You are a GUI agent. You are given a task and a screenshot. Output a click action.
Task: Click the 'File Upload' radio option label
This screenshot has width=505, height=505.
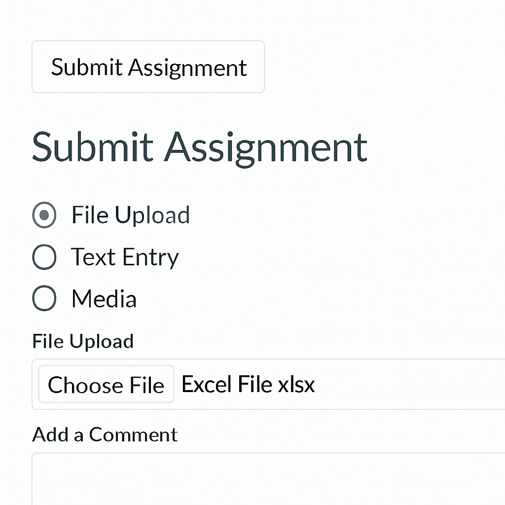click(131, 215)
